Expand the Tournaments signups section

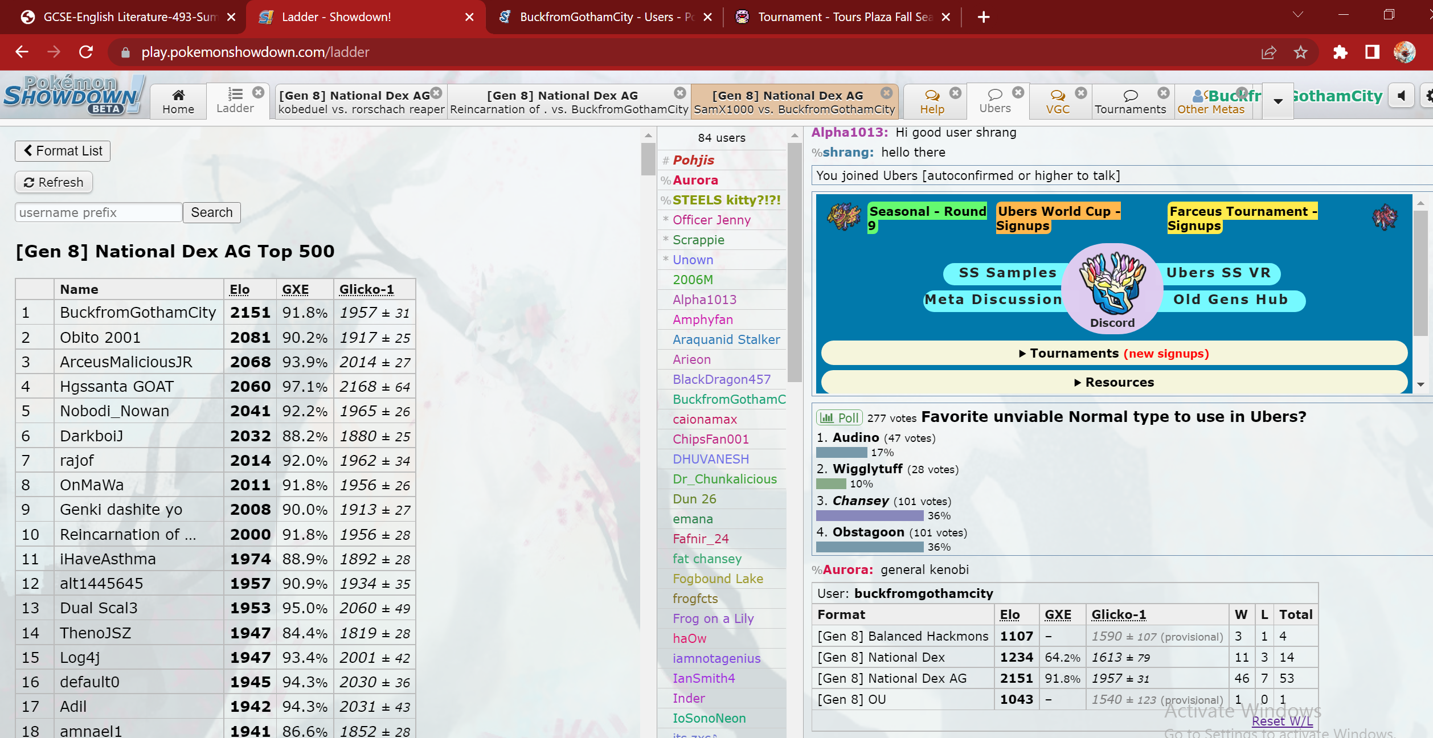pyautogui.click(x=1114, y=352)
